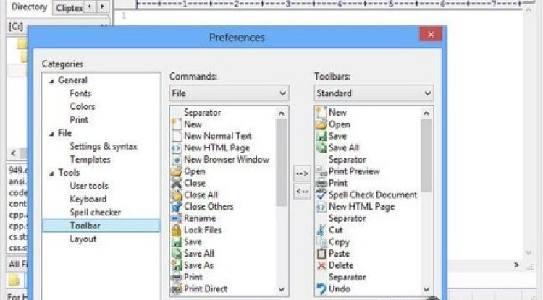Select the Rename command icon
The width and height of the screenshot is (543, 300).
coord(176,218)
